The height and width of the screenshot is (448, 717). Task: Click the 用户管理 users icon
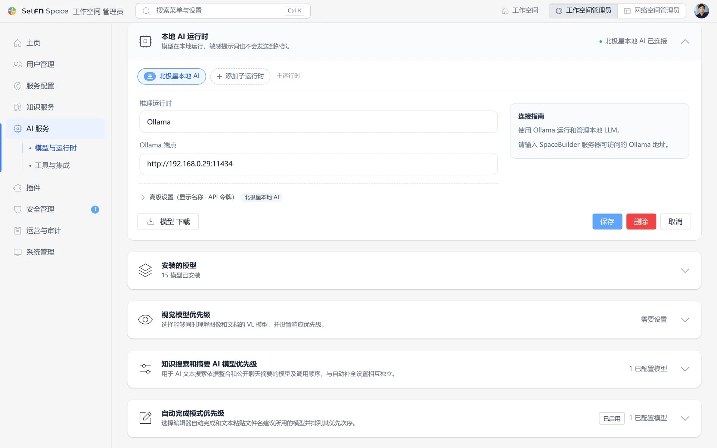(18, 64)
